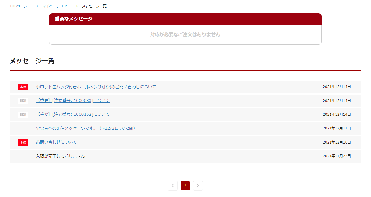Click the 入稿が完了しておりません message row
The height and width of the screenshot is (197, 371).
(x=61, y=156)
